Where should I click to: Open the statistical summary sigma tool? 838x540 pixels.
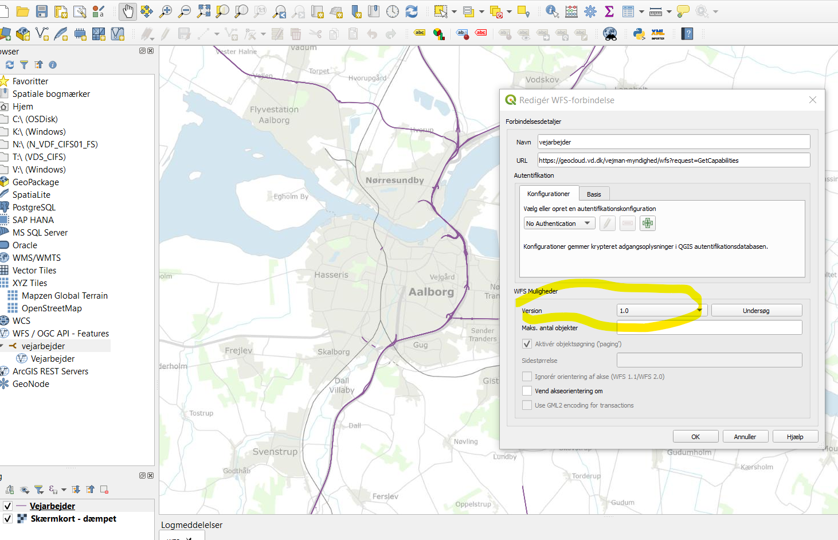609,11
